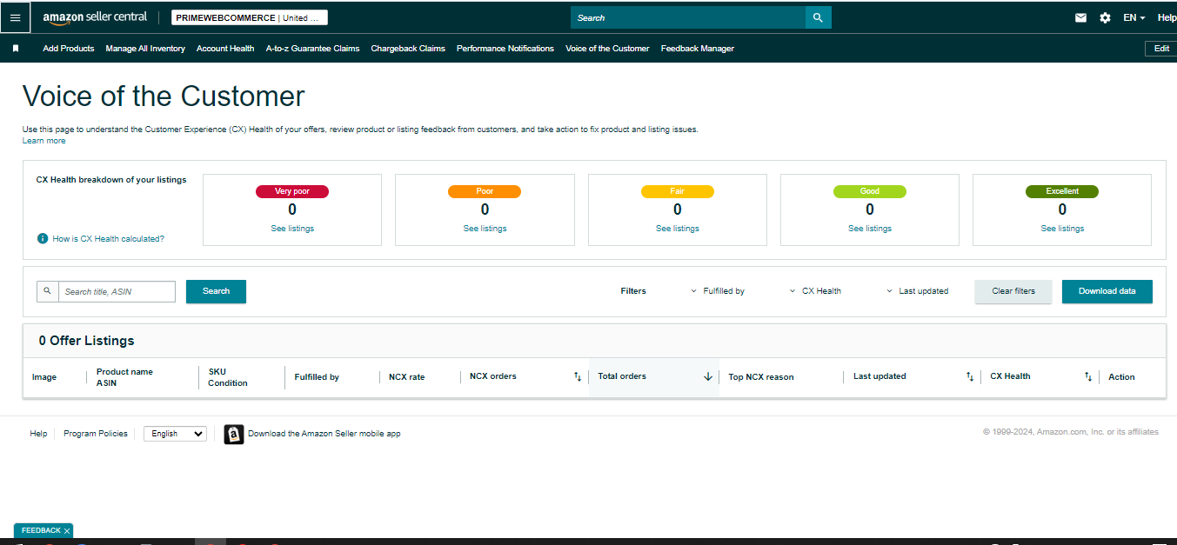Click the search magnifier button in header
This screenshot has width=1177, height=545.
[x=818, y=17]
